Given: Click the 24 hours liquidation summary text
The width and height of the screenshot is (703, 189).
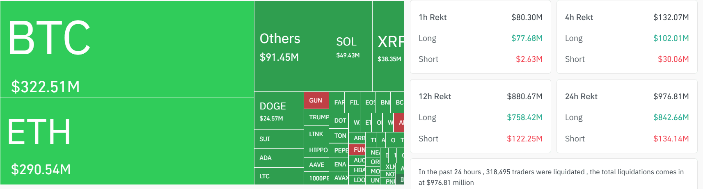Looking at the screenshot, I should [551, 177].
